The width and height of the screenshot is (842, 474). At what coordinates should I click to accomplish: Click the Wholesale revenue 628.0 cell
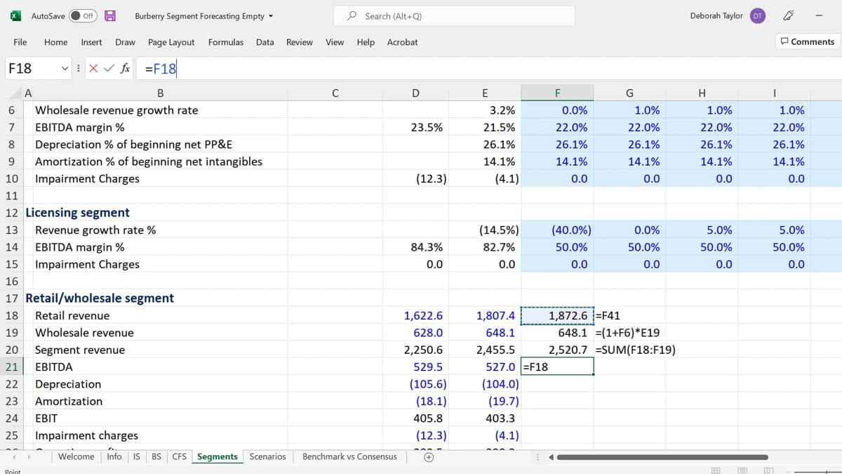coord(415,333)
